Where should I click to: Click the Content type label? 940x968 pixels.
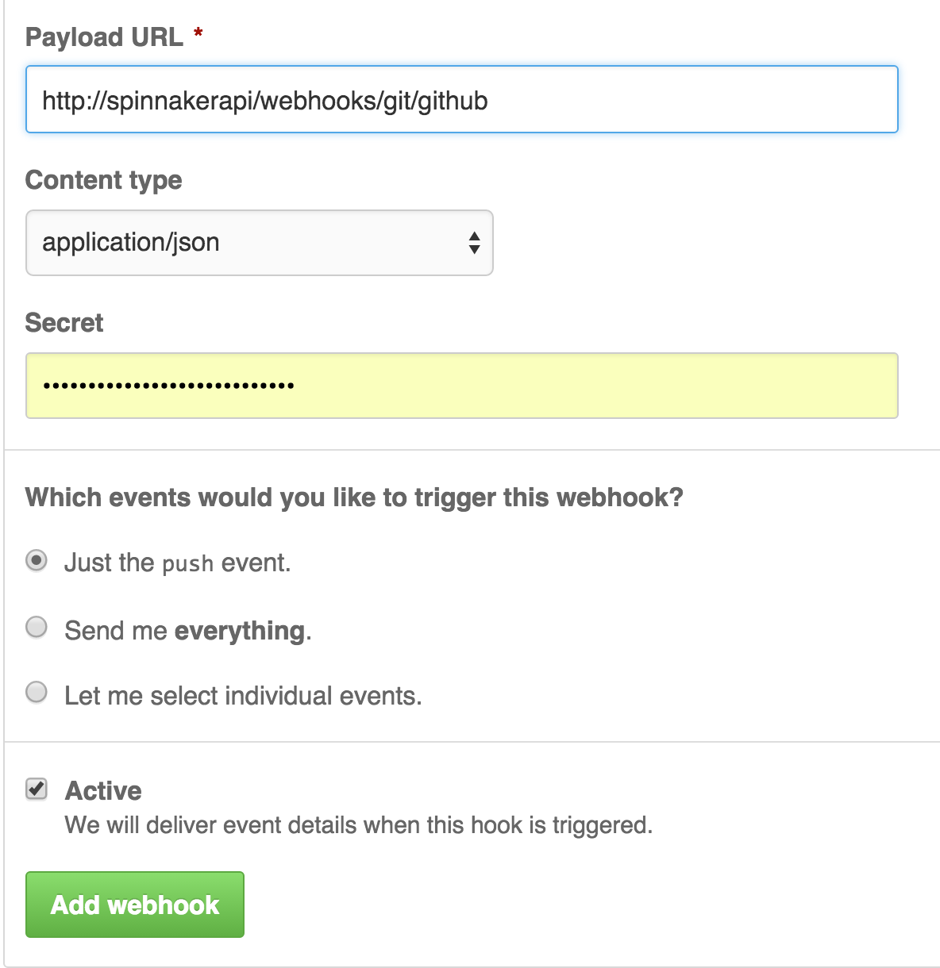[x=104, y=180]
